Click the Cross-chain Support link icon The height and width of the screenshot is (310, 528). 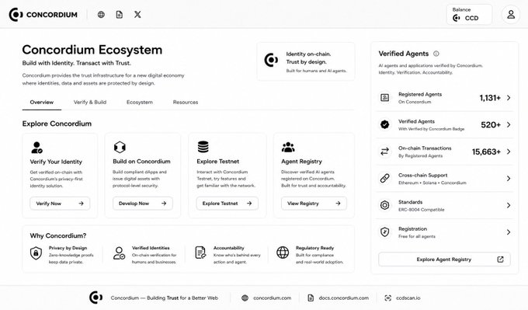[x=384, y=178]
